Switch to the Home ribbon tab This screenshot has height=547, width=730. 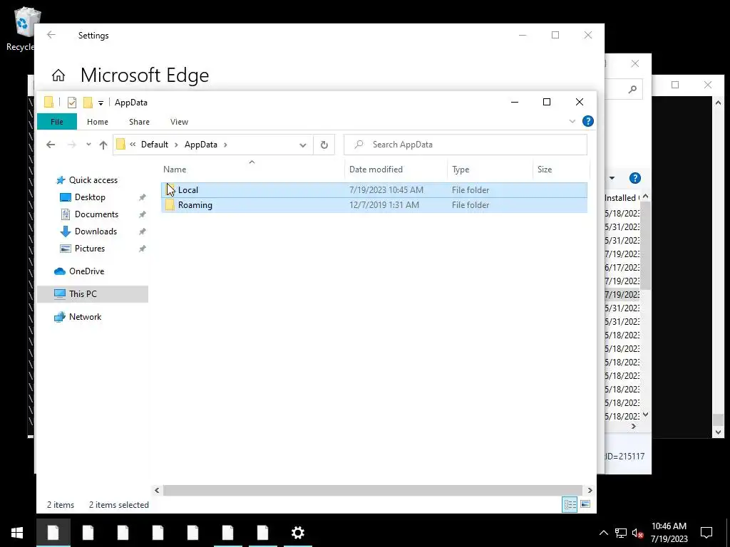(x=97, y=122)
